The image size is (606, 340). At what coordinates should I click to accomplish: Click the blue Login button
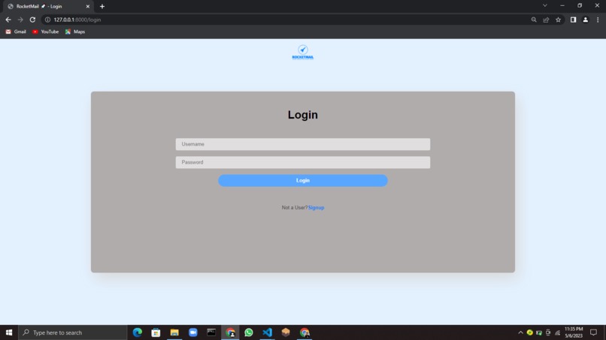tap(302, 180)
